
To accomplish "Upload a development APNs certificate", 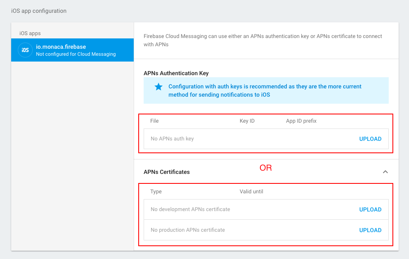I will click(370, 209).
